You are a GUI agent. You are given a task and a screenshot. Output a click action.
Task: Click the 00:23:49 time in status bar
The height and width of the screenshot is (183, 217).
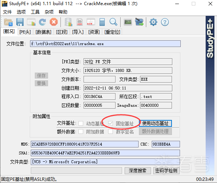coord(205,179)
